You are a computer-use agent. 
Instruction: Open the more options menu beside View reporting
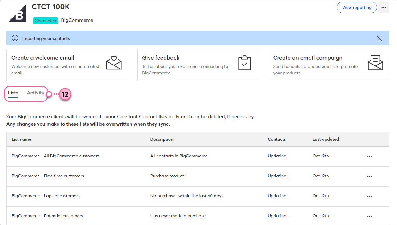pyautogui.click(x=383, y=7)
